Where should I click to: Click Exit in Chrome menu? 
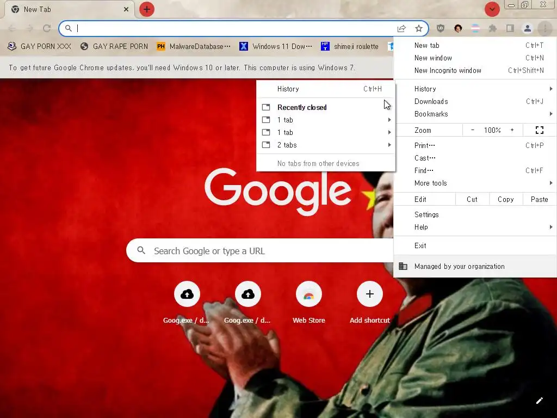pos(475,245)
